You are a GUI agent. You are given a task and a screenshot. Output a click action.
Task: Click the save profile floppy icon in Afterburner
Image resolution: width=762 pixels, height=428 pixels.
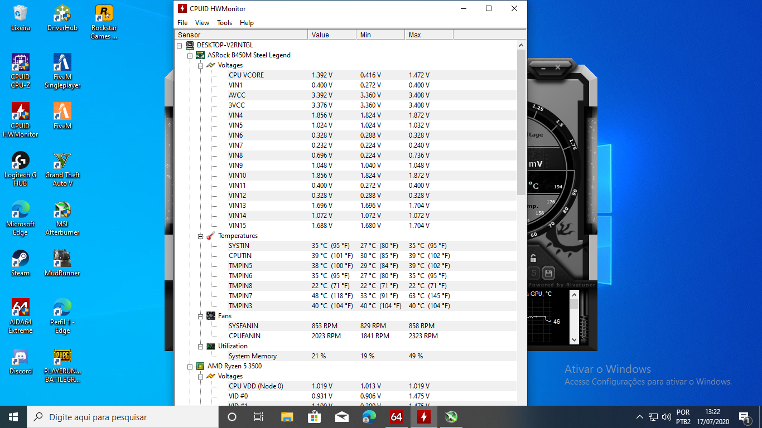click(x=548, y=273)
